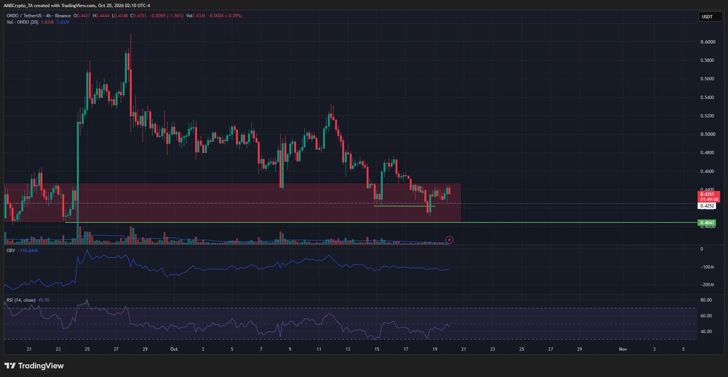Screen dimensions: 728x377
Task: Click the Vol · ONDO (20) indicator legend
Action: click(23, 22)
